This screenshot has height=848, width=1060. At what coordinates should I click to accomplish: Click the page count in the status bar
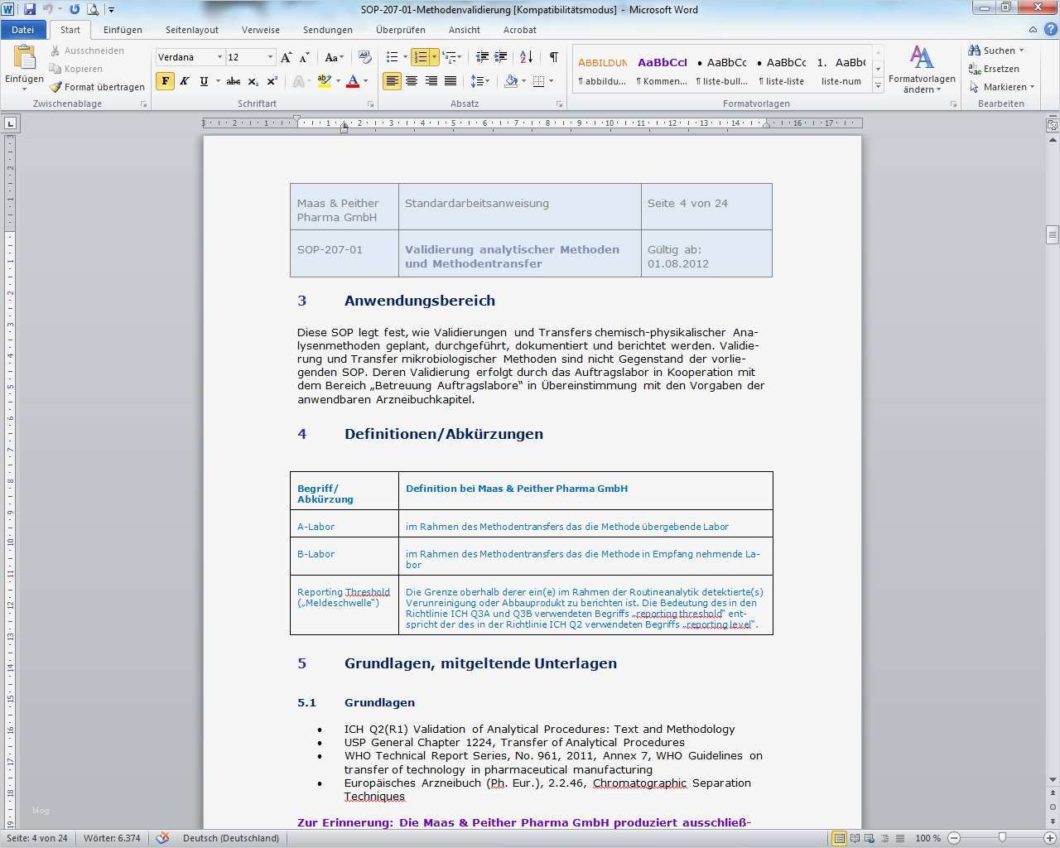37,838
